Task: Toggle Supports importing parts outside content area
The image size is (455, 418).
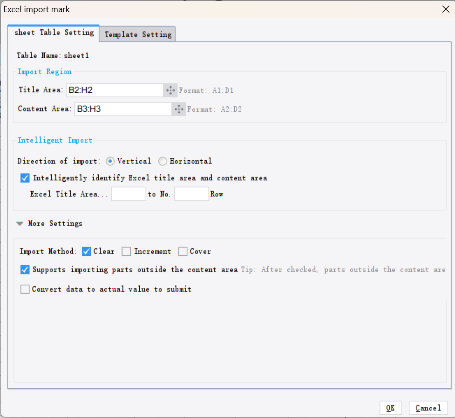Action: coord(25,270)
